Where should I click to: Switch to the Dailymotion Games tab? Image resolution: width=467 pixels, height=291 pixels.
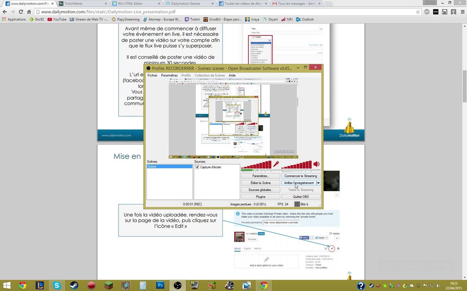pos(189,4)
